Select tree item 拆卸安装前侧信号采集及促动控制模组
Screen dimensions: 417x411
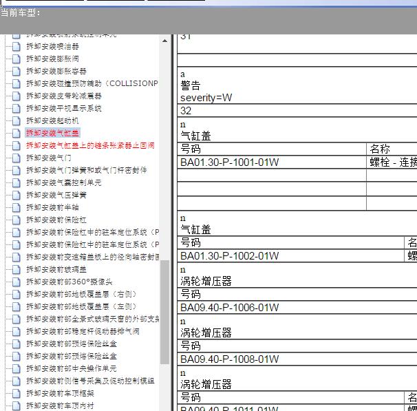click(90, 381)
